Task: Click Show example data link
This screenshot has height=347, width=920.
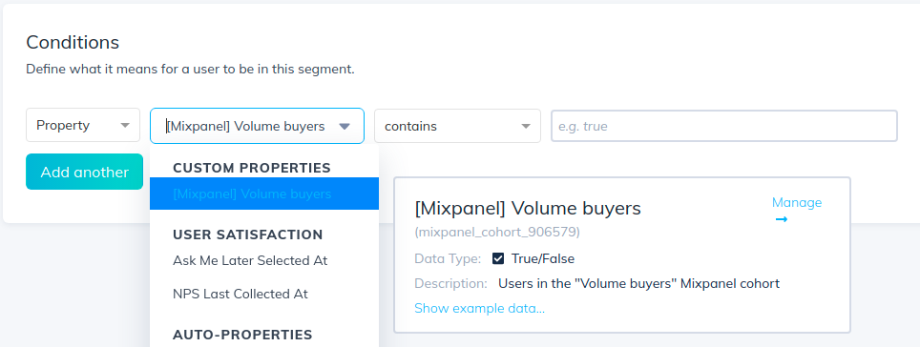Action: [x=479, y=308]
